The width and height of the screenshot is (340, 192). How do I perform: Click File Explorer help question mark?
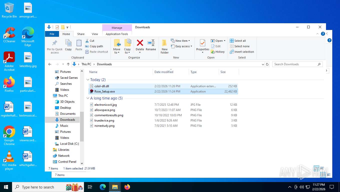323,34
